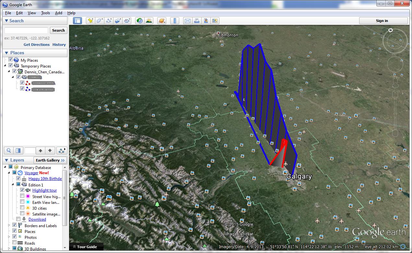Record a tour with the camera icon
The height and width of the screenshot is (253, 412).
coord(127,21)
